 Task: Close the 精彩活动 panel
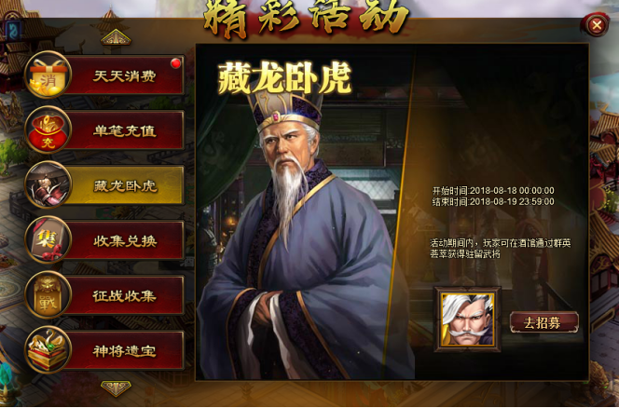[x=596, y=25]
